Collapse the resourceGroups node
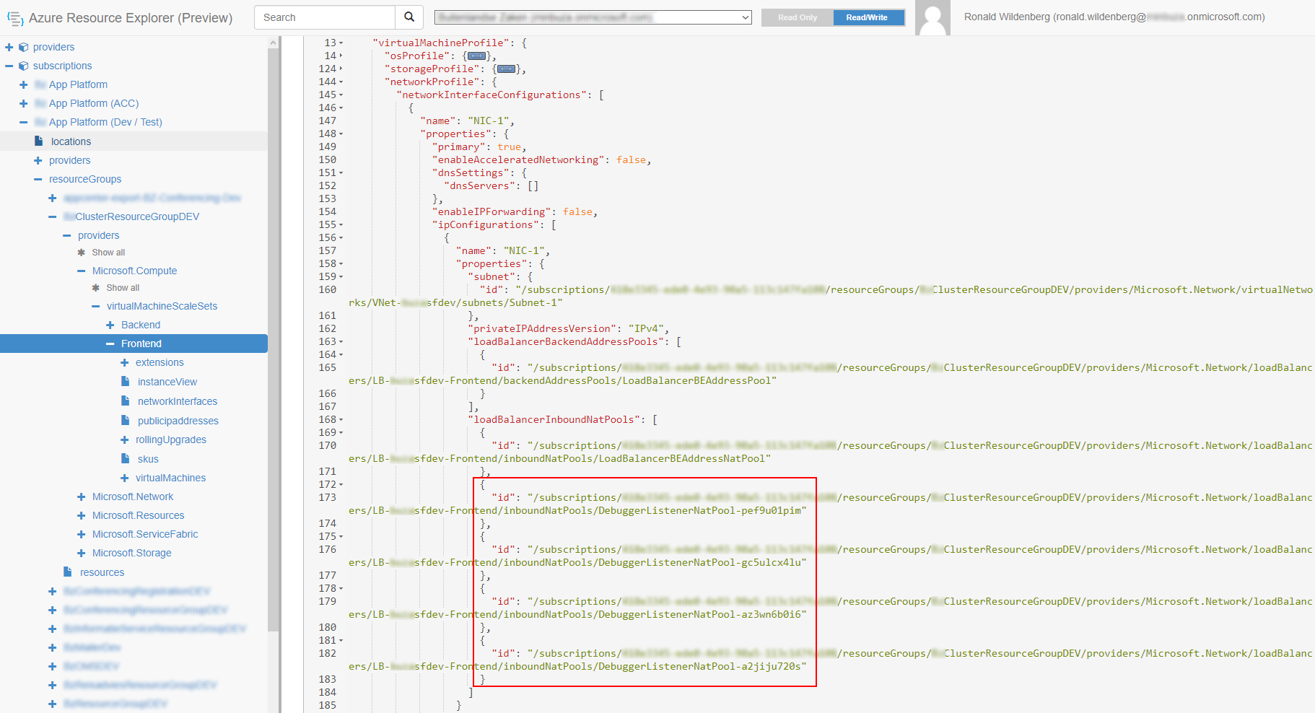 (x=38, y=179)
